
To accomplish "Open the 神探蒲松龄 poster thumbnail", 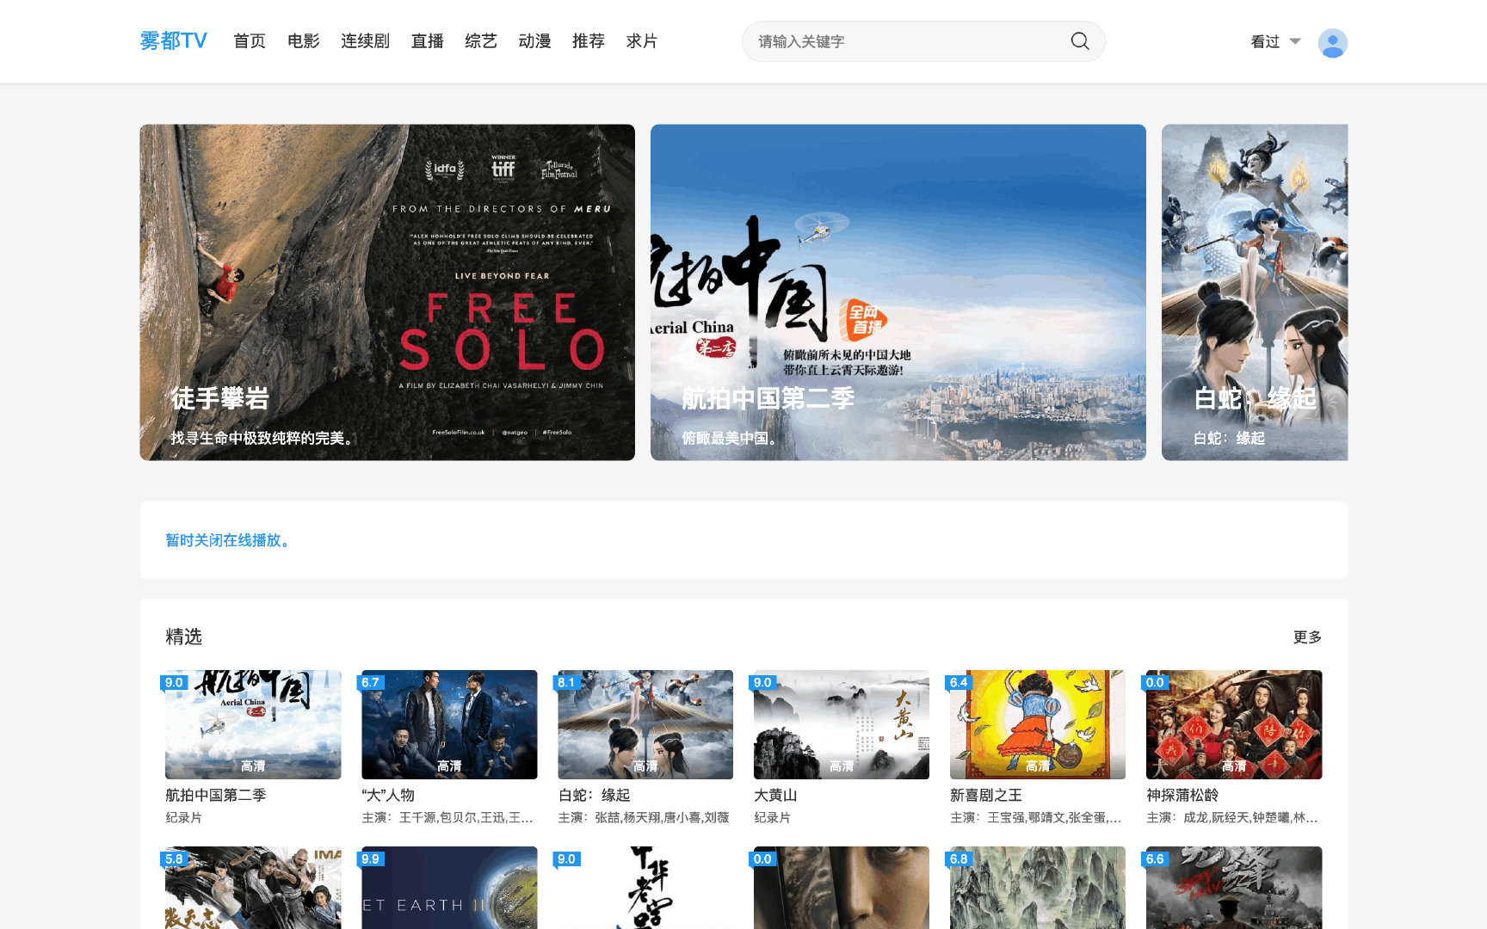I will point(1234,724).
